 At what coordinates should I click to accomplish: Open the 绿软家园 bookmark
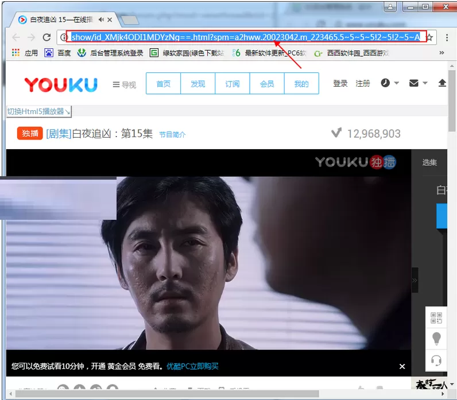tap(187, 53)
